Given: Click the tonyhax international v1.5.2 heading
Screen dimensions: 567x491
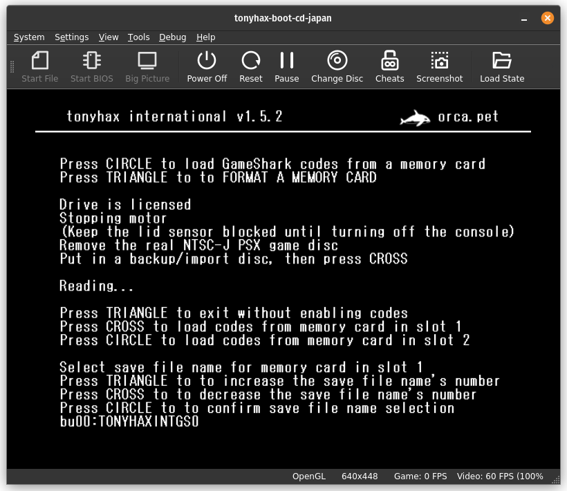Looking at the screenshot, I should pos(174,116).
